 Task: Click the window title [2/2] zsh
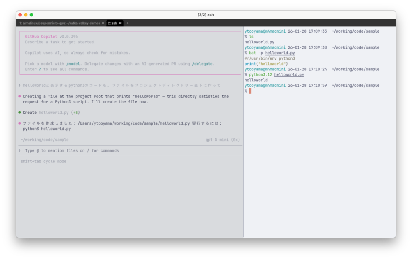[x=206, y=15]
